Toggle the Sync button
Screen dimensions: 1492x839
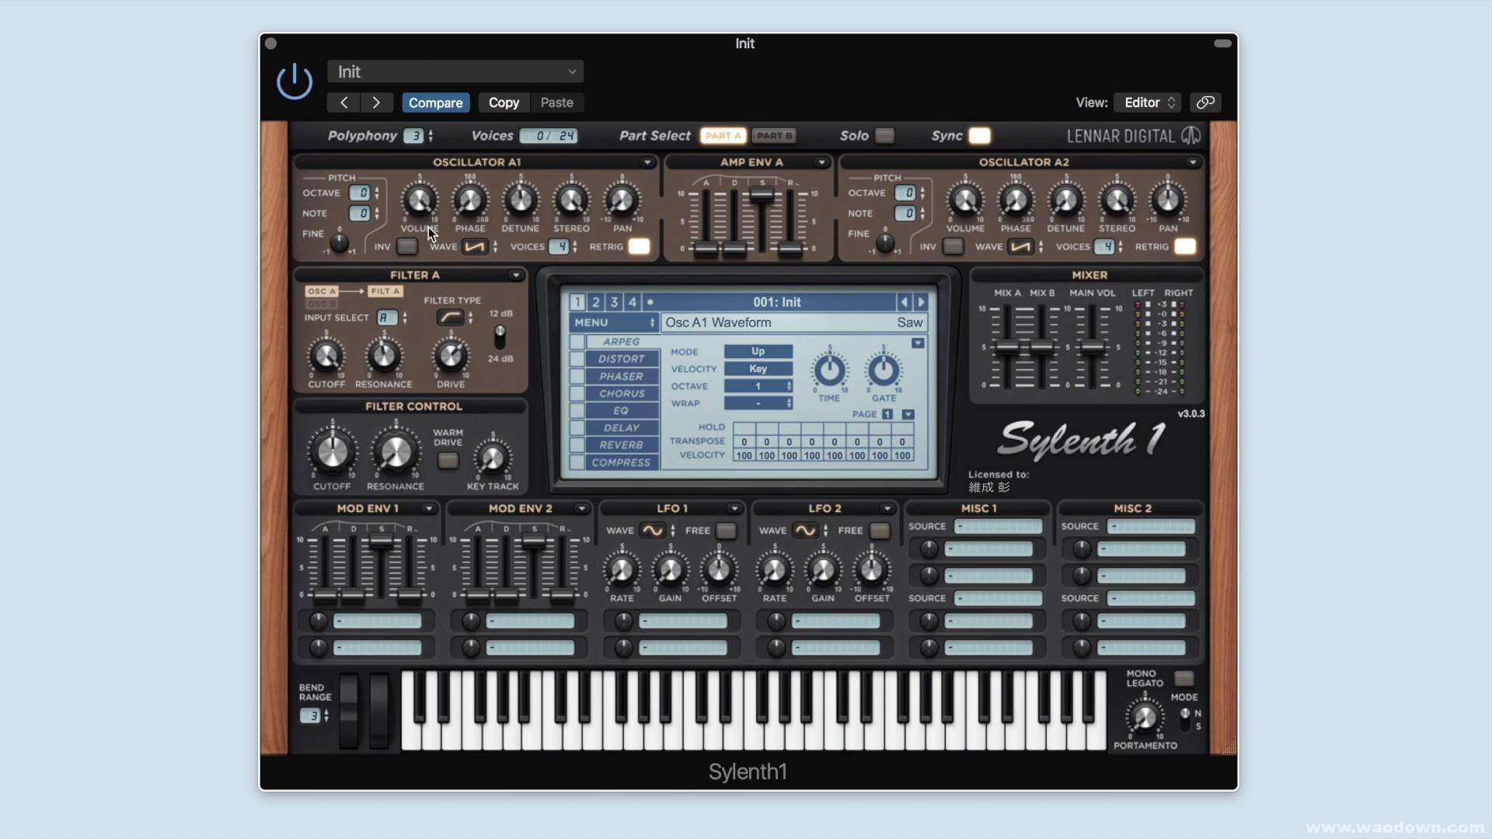[980, 136]
